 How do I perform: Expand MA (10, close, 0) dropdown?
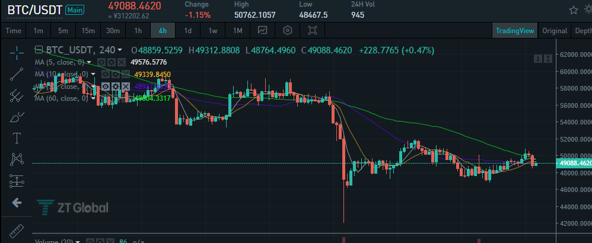[x=93, y=74]
